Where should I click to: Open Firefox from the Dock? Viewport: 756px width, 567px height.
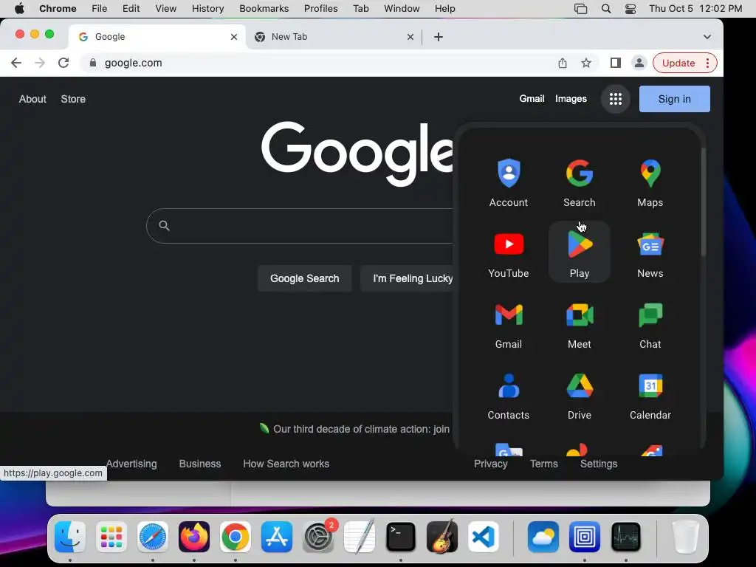pyautogui.click(x=194, y=537)
